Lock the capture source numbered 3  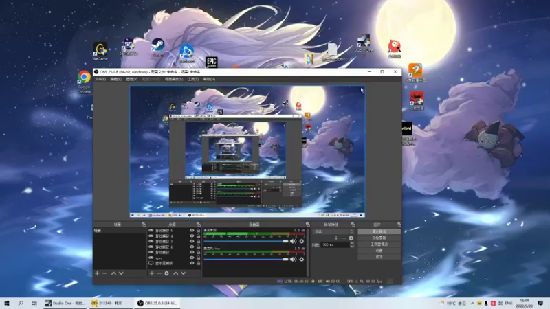[198, 242]
